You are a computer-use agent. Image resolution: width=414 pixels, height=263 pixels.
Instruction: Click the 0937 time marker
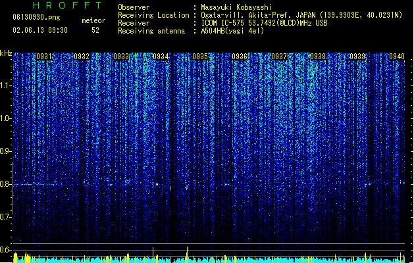click(279, 57)
